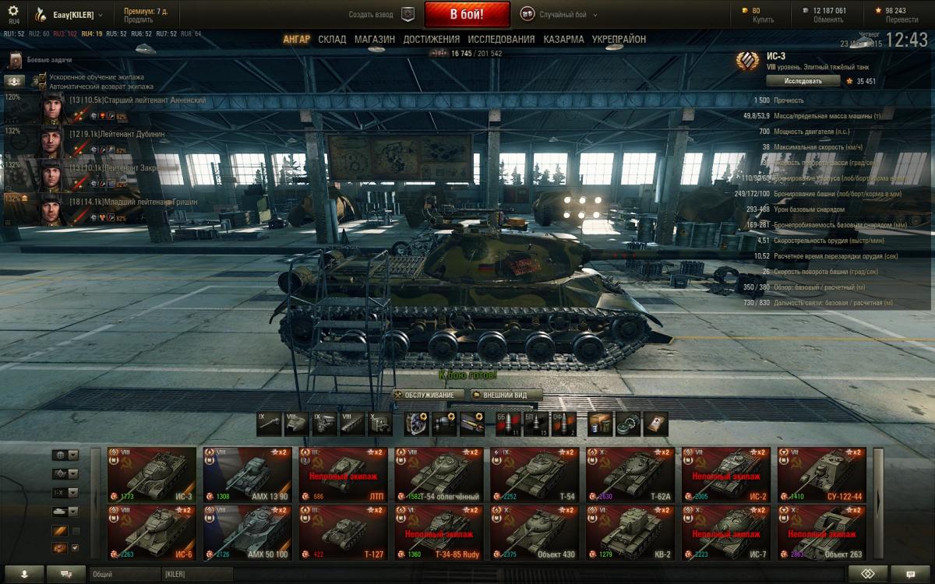The width and height of the screenshot is (935, 584).
Task: Select the gun module slot
Action: [269, 424]
